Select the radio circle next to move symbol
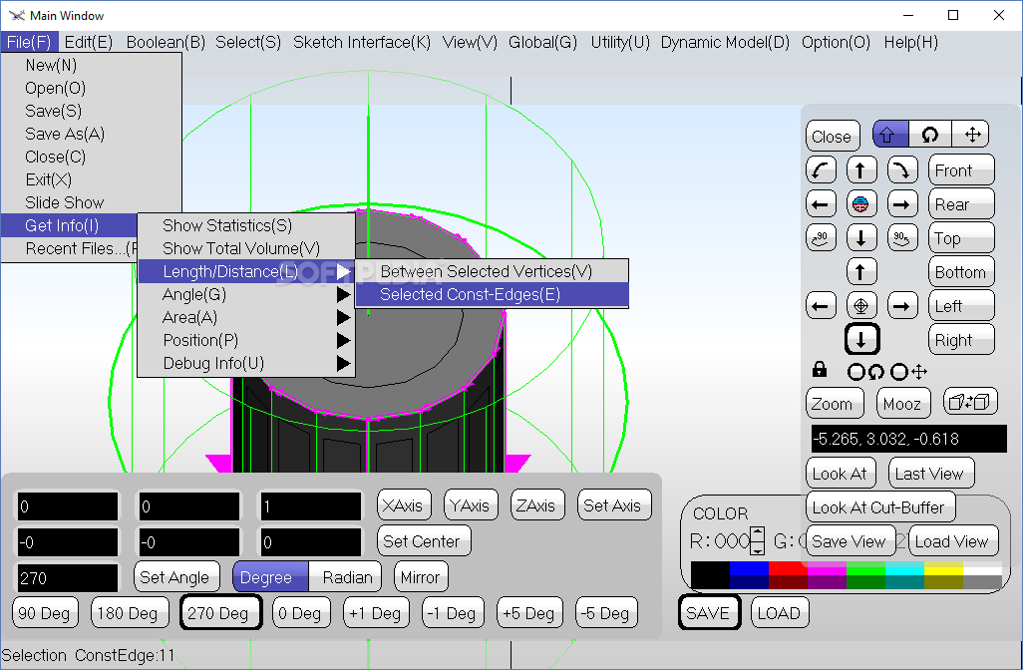The height and width of the screenshot is (670, 1023). [899, 372]
